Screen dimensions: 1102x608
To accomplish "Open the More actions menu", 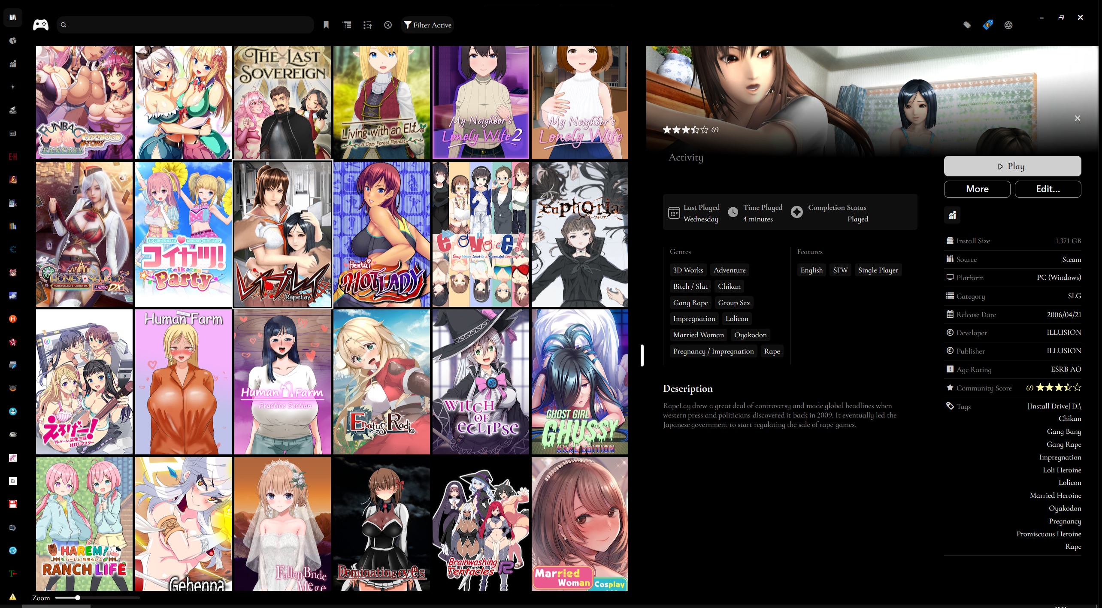I will 977,189.
